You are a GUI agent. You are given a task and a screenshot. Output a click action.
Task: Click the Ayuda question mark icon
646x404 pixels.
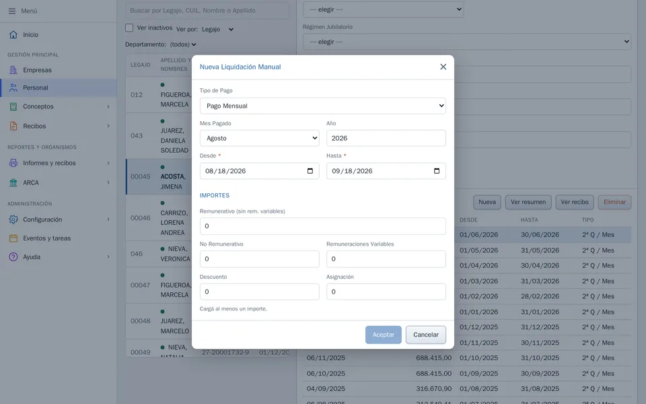(13, 257)
